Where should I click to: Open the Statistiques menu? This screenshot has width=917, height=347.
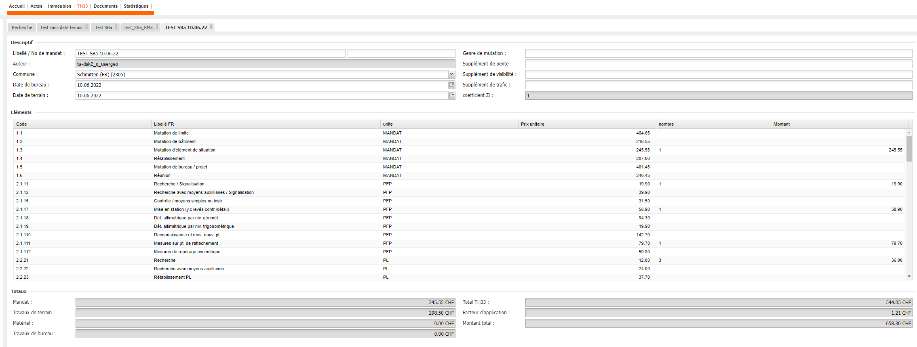(136, 6)
